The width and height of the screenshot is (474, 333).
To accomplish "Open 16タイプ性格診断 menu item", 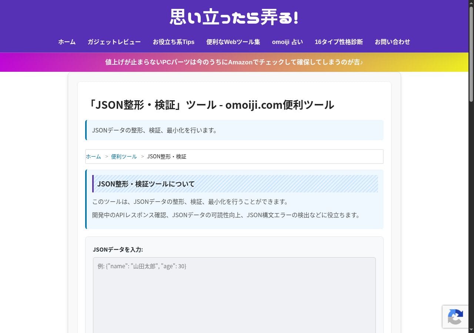I will (339, 42).
